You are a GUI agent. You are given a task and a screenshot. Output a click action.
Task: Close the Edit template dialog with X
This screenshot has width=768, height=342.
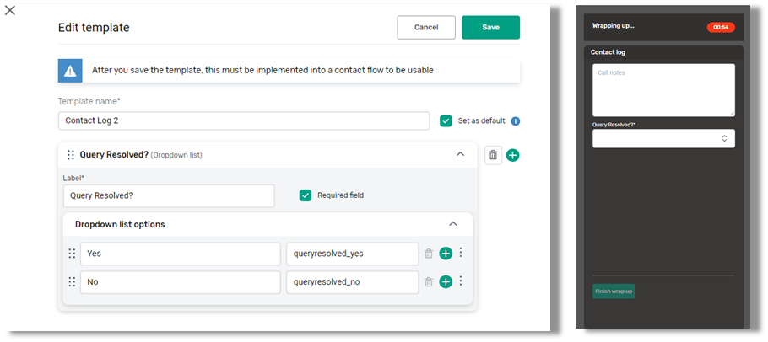click(x=10, y=10)
